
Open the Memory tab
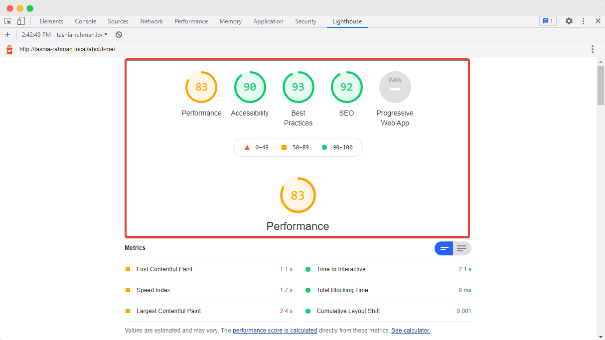coord(231,21)
